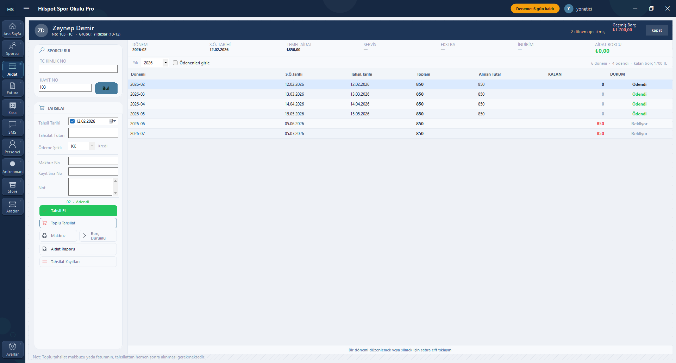Viewport: 676px width, 363px height.
Task: Click the Makbuz printer button
Action: pos(58,236)
